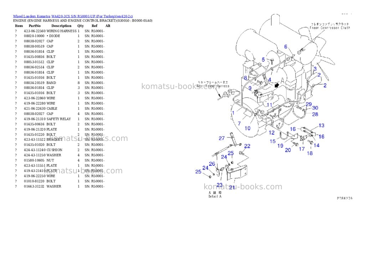Select part number 424-43-11240
The height and width of the screenshot is (258, 365).
35,150
